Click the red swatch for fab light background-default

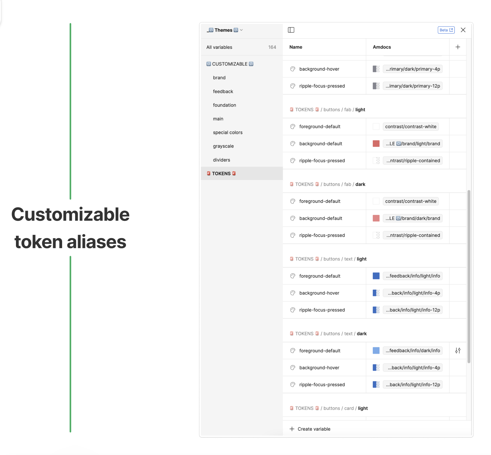376,143
